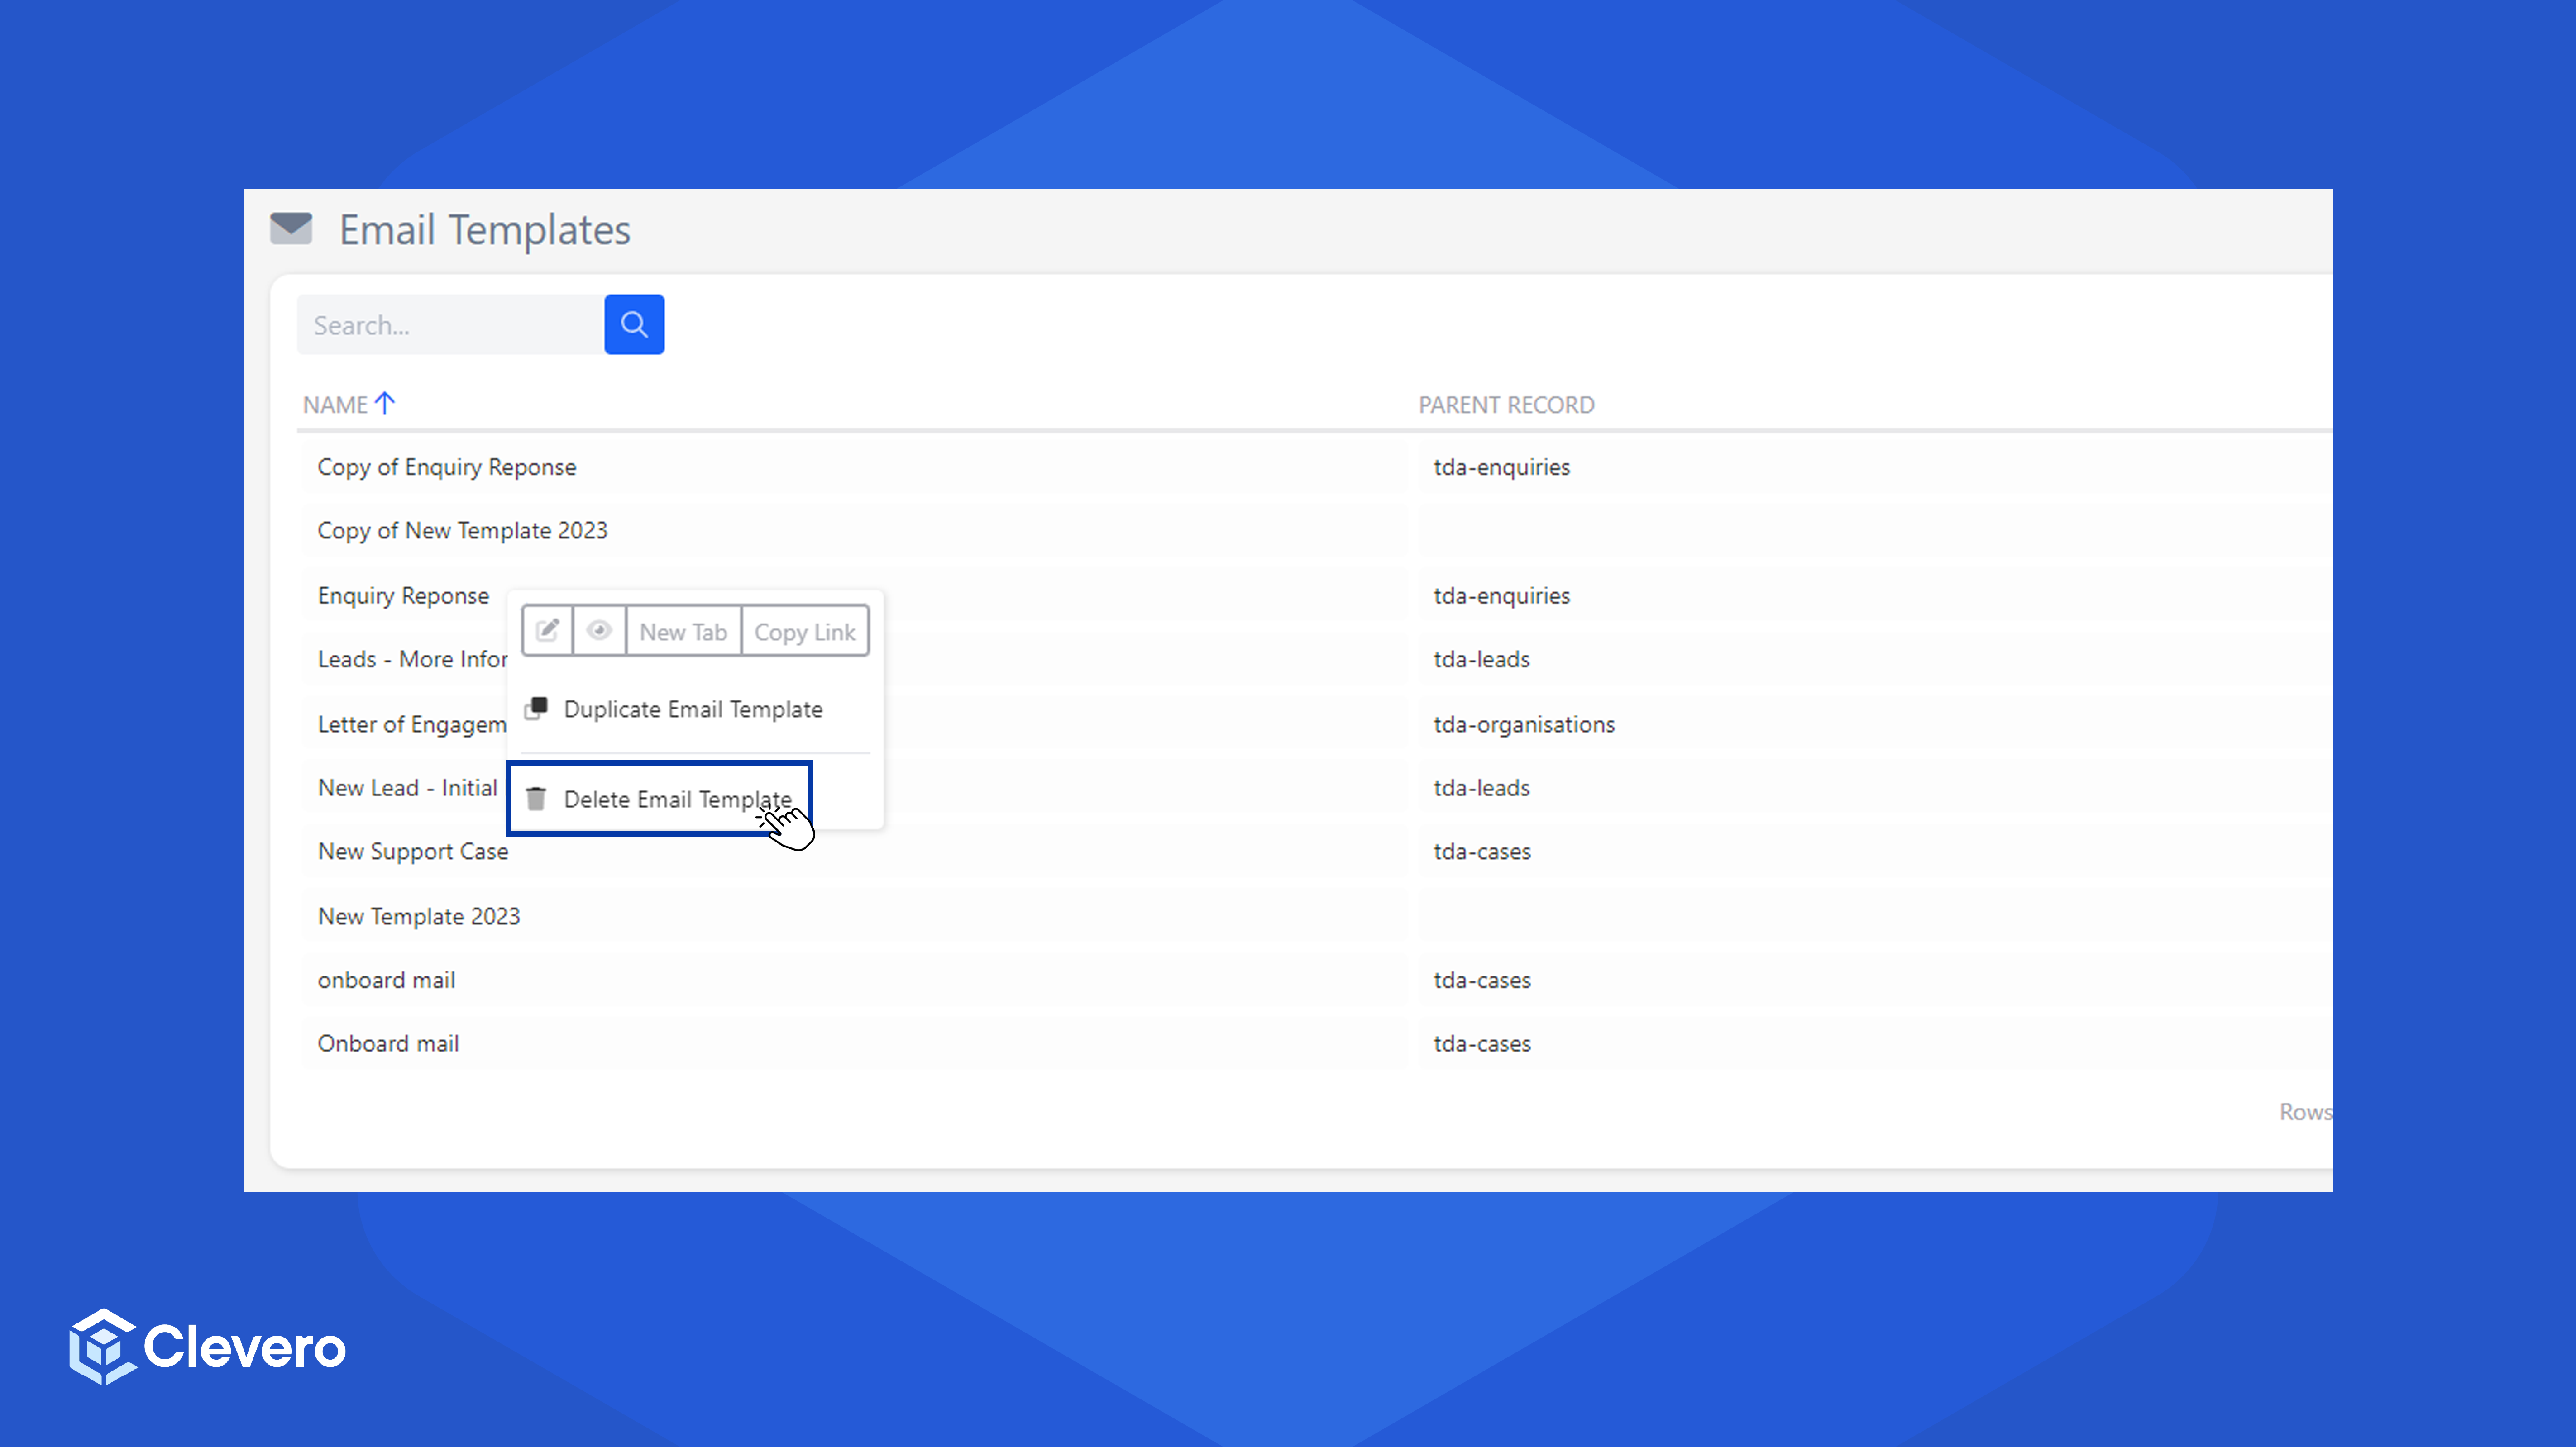Viewport: 2576px width, 1447px height.
Task: Focus the Search input field
Action: coord(450,325)
